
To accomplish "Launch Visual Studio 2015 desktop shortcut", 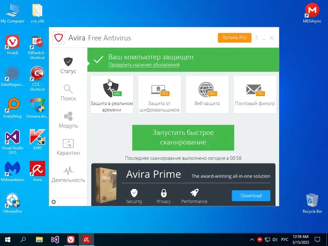I will [12, 142].
